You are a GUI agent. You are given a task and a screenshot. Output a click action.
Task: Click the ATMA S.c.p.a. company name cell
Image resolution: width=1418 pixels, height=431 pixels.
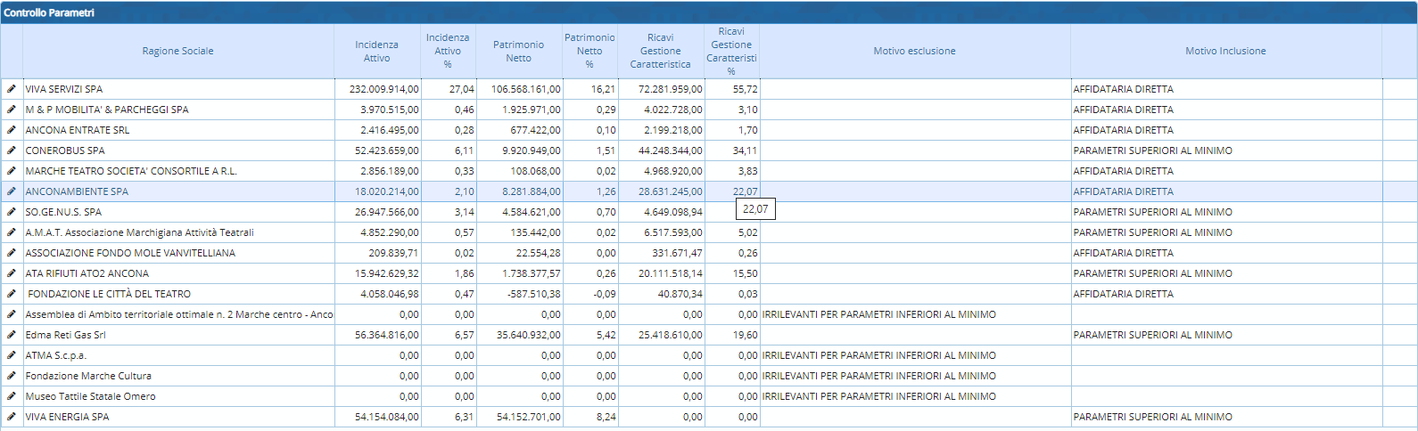click(56, 355)
